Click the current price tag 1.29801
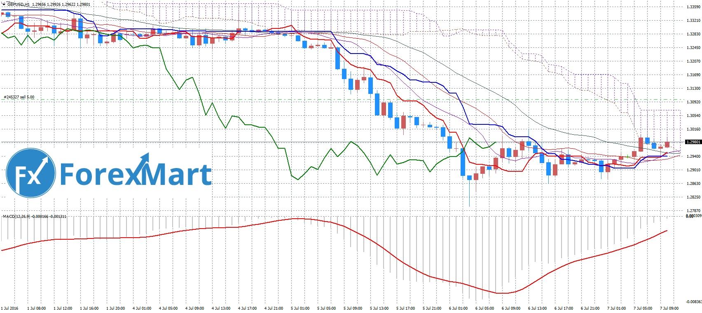Screen dimensions: 702x313 coord(693,142)
